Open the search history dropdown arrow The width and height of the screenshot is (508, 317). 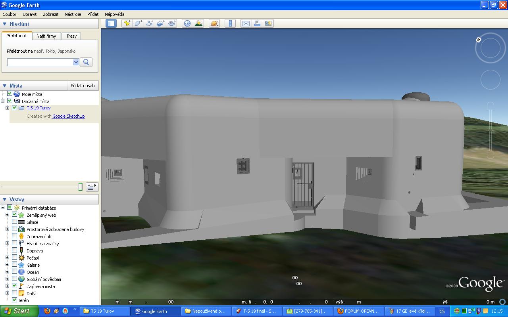(76, 62)
